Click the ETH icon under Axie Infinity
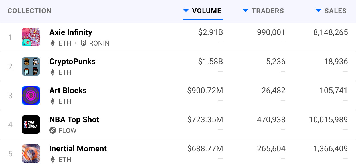Image resolution: width=356 pixels, height=167 pixels. click(x=52, y=43)
